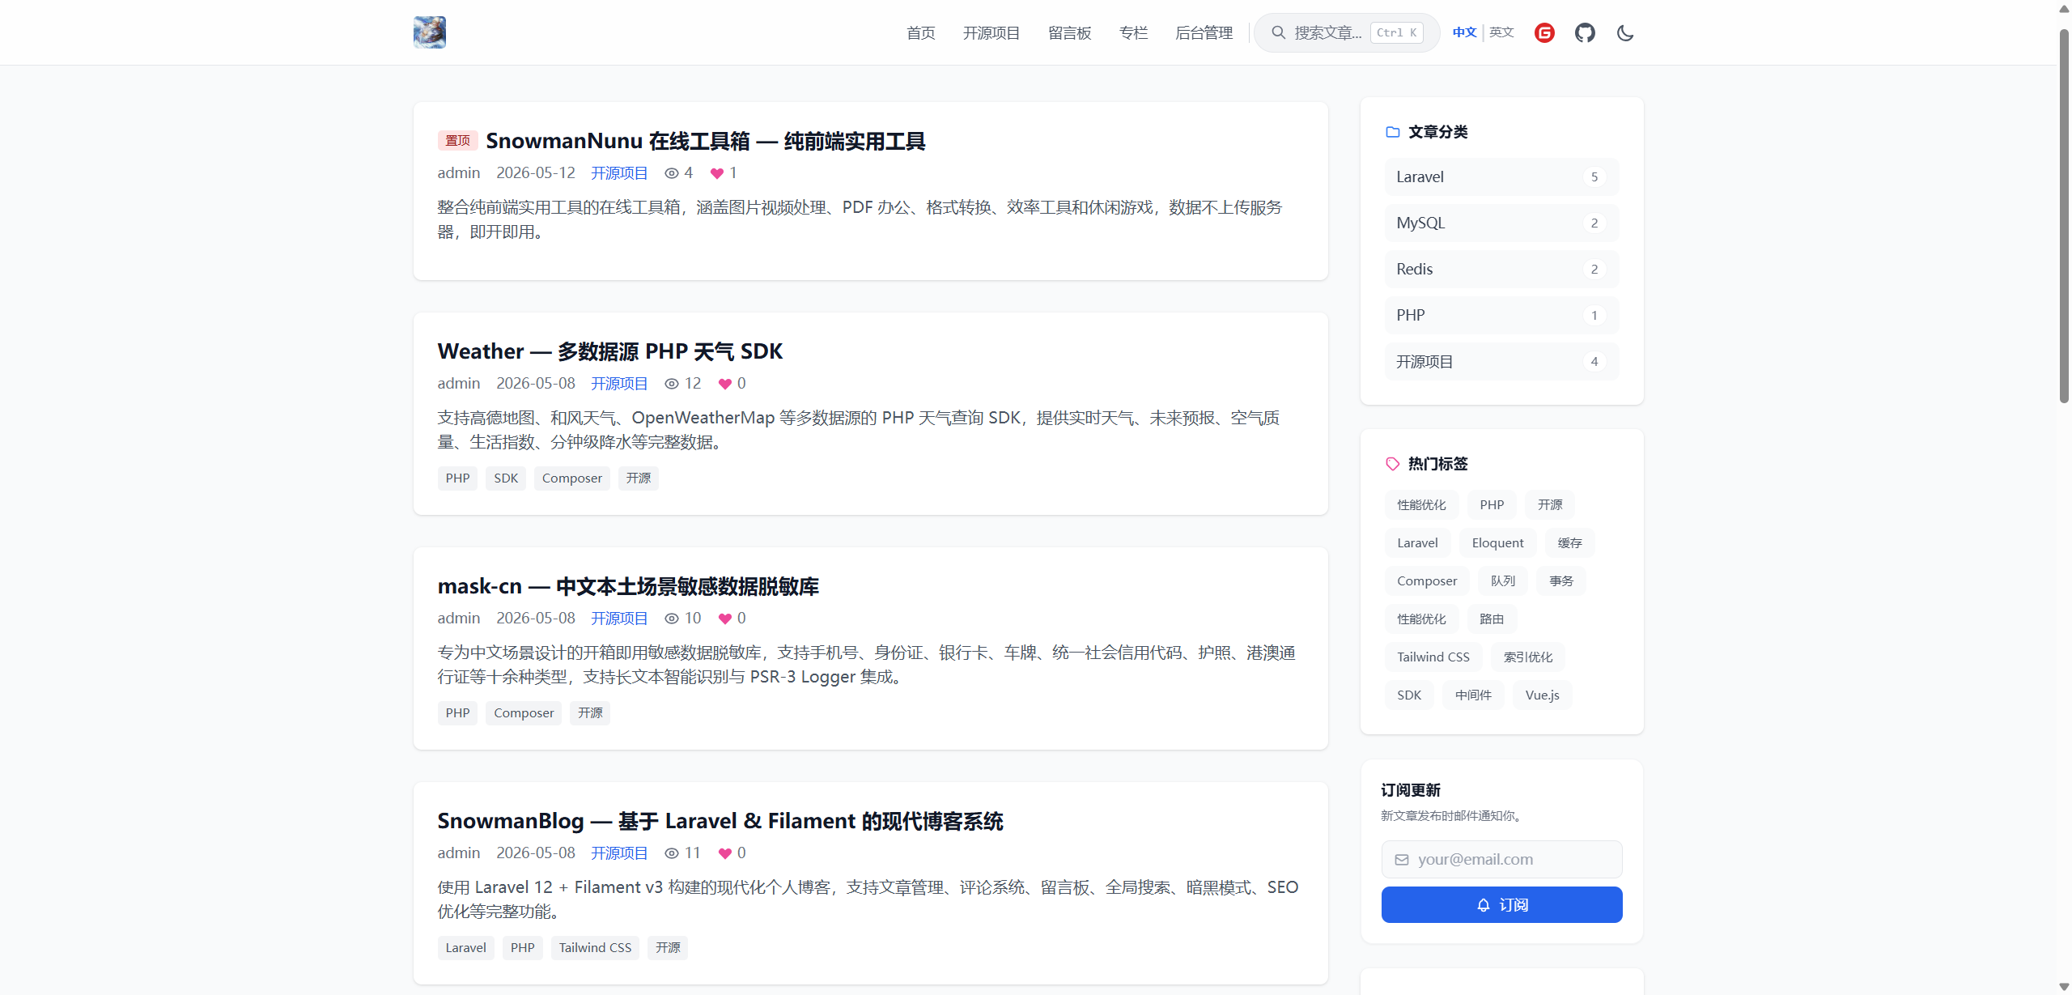The width and height of the screenshot is (2072, 995).
Task: Click Tailwind CSS tag on SnowmanBlog post
Action: pyautogui.click(x=595, y=948)
